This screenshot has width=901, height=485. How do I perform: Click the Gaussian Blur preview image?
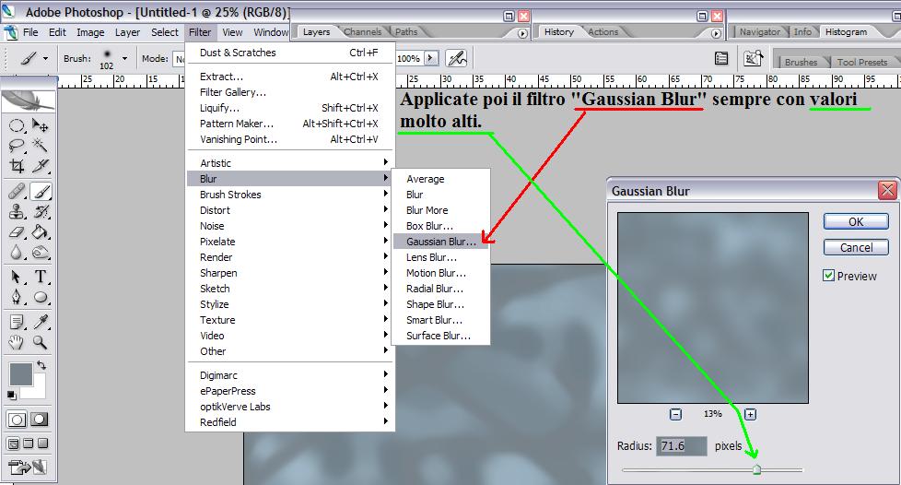pyautogui.click(x=712, y=308)
